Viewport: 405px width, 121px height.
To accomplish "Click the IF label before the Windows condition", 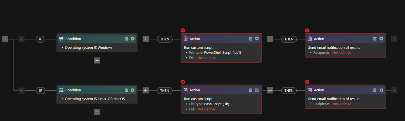I will pos(40,39).
